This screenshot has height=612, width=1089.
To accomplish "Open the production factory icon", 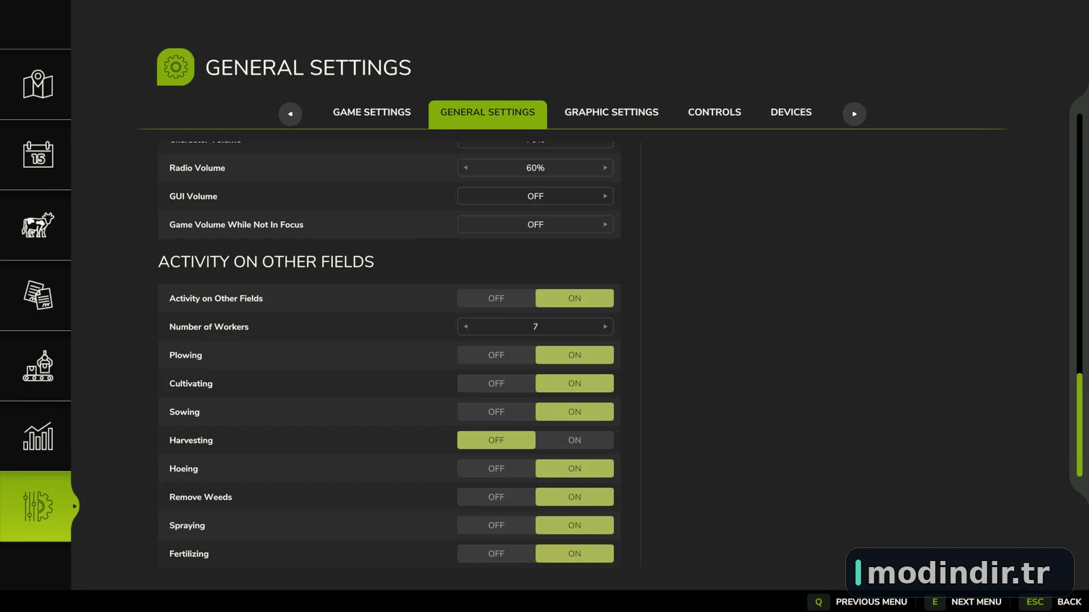I will 38,366.
